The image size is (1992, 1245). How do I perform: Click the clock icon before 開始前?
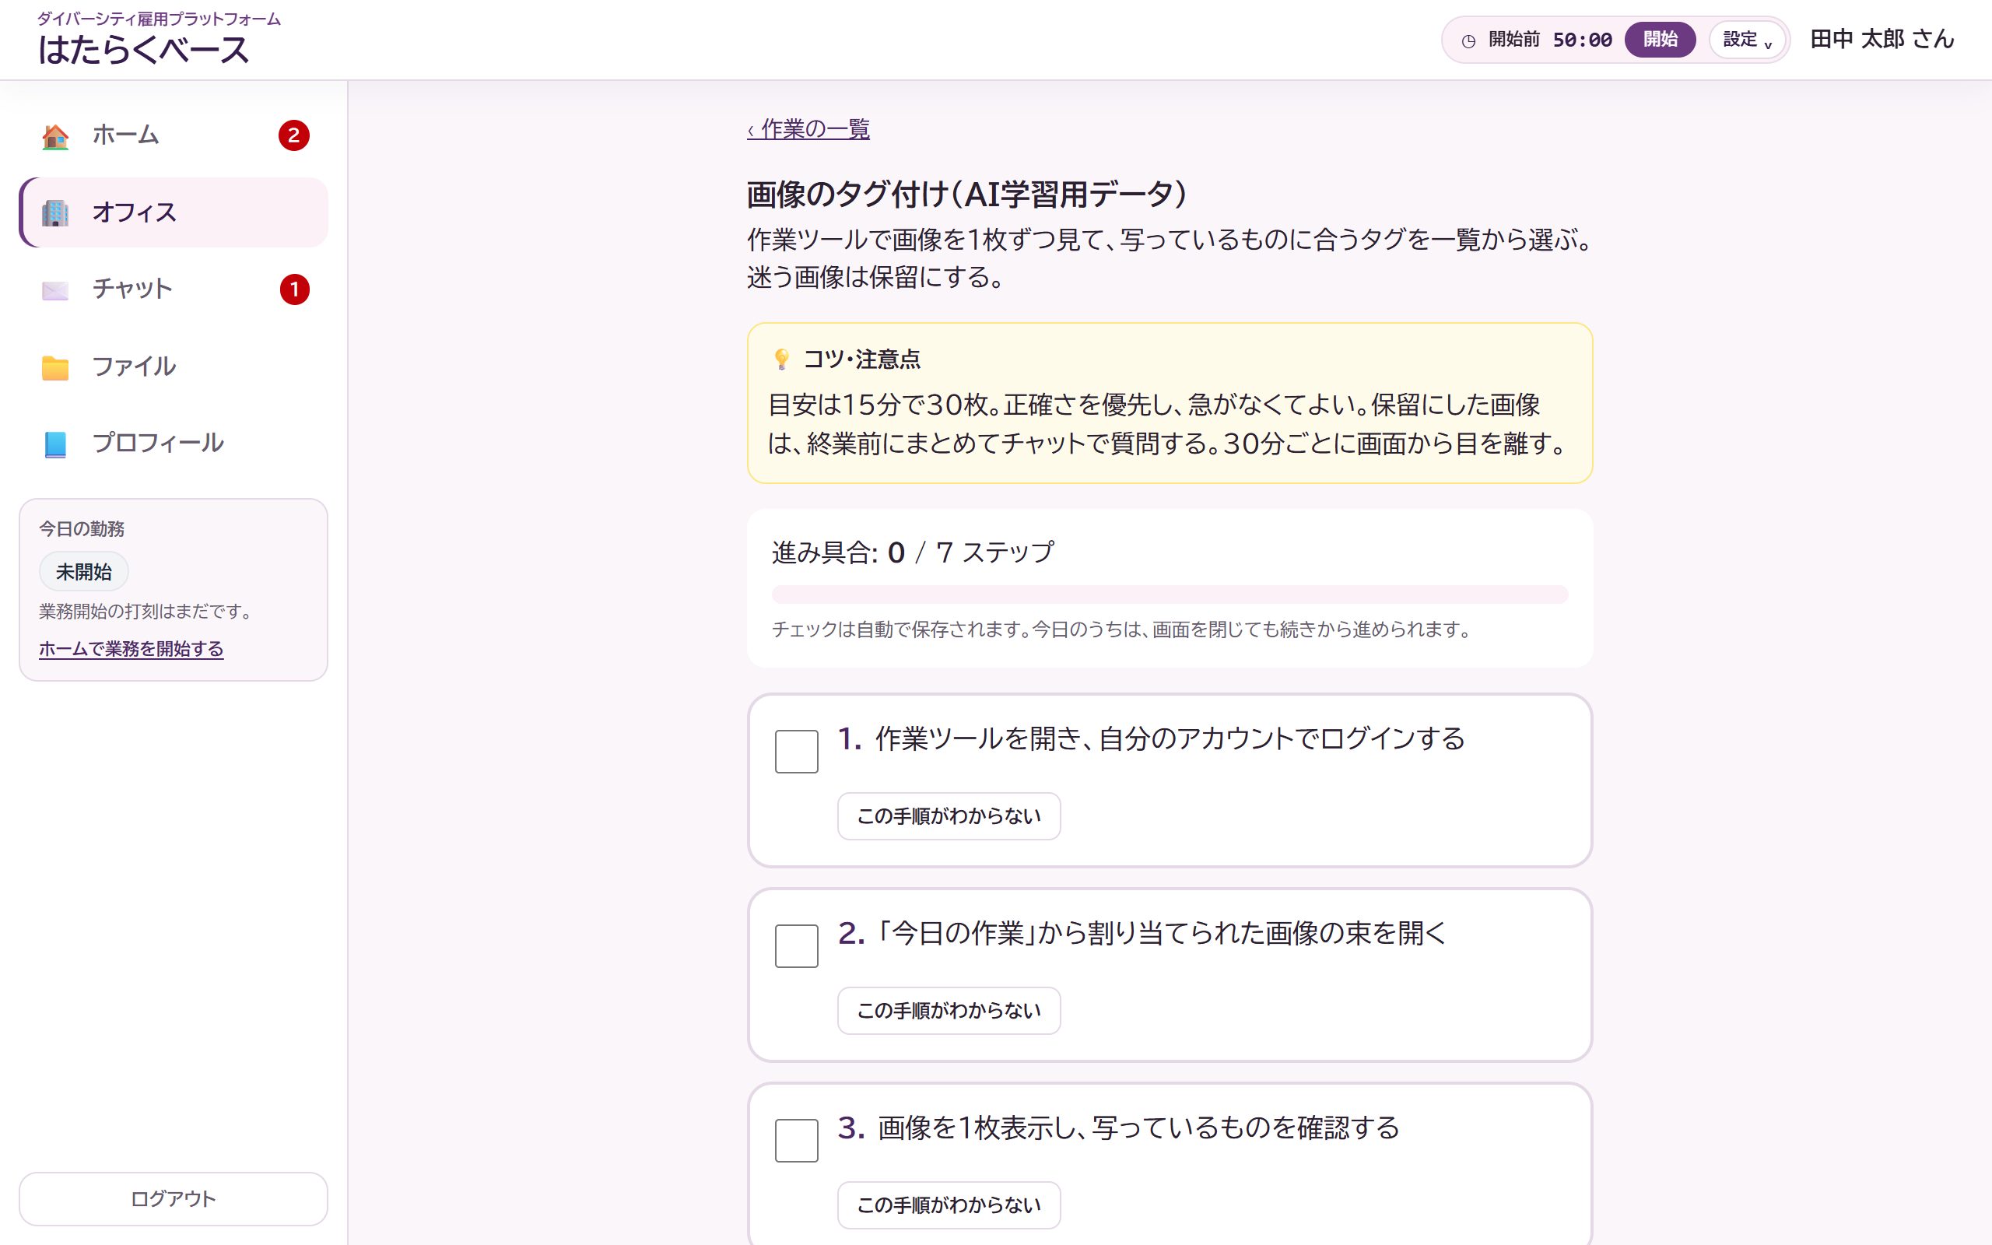(1468, 40)
